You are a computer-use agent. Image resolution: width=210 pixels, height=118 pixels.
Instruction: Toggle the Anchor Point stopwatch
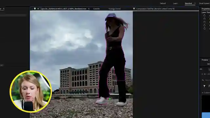(204, 15)
